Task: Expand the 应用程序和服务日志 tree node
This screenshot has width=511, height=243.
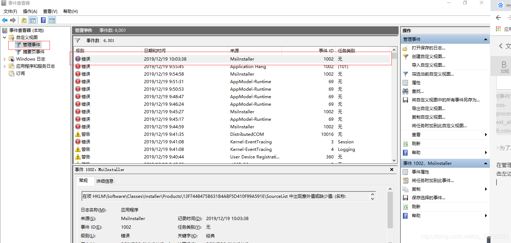Action: tap(5, 66)
